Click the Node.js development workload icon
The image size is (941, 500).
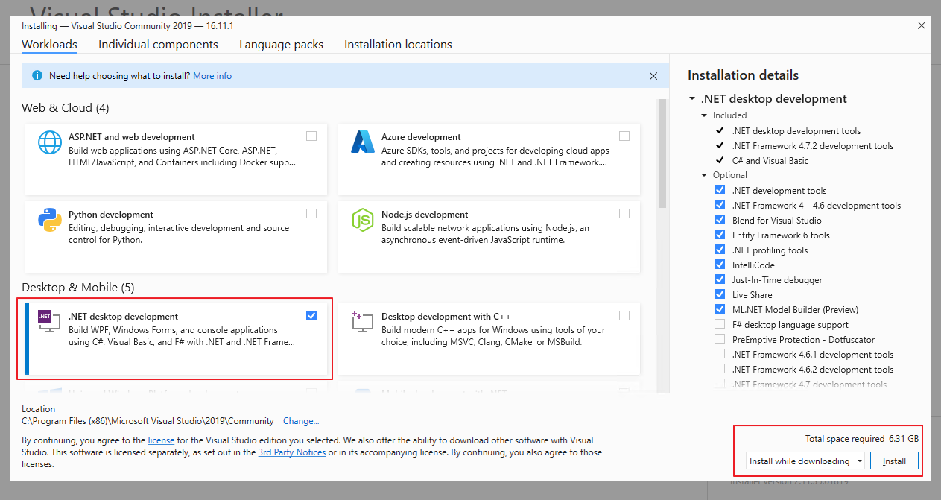(362, 220)
